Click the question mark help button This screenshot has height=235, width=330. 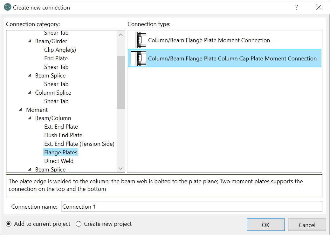pos(296,7)
